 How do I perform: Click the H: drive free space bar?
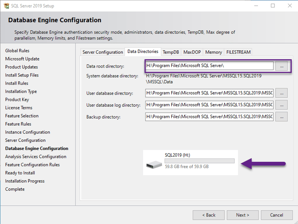199,161
